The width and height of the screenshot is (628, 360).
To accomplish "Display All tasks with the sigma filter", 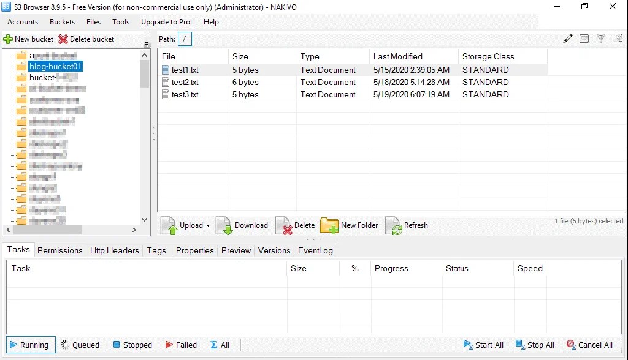I will pos(219,345).
